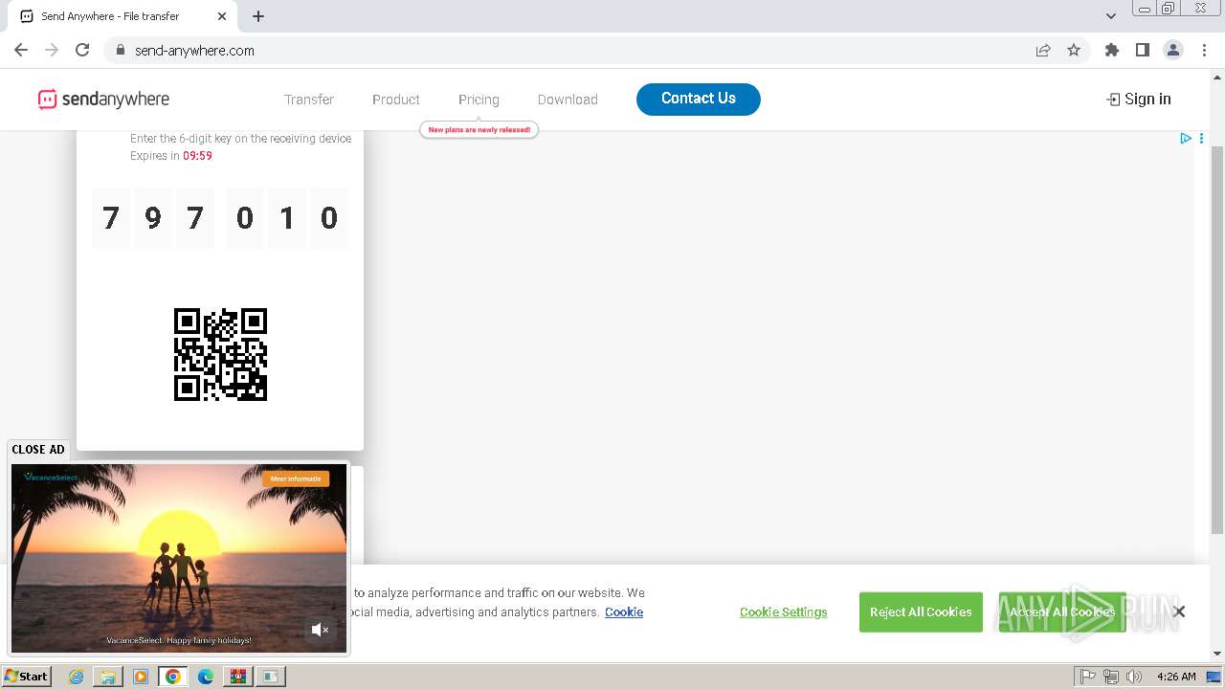Screen dimensions: 1225x689
Task: Expand the tab search chevron
Action: [x=1111, y=16]
